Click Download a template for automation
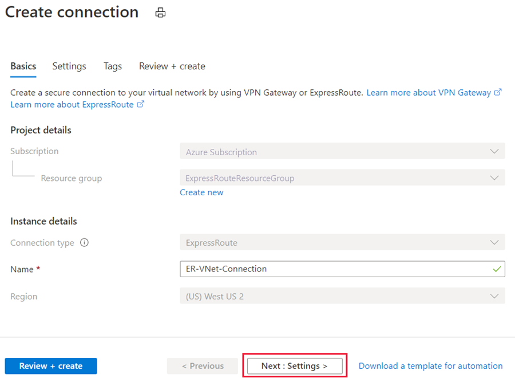Screen dimensions: 515x378 click(x=430, y=366)
